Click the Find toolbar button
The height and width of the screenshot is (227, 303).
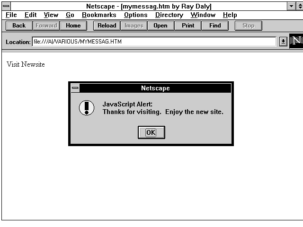tap(215, 26)
